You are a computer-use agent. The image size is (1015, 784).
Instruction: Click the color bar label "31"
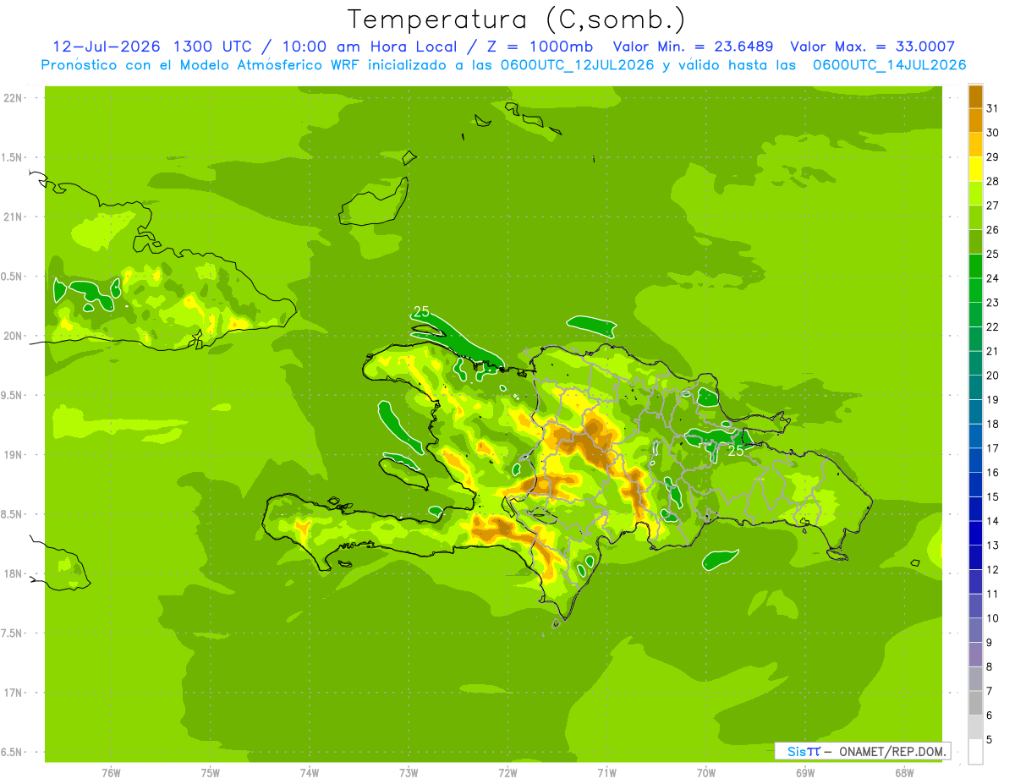point(992,108)
